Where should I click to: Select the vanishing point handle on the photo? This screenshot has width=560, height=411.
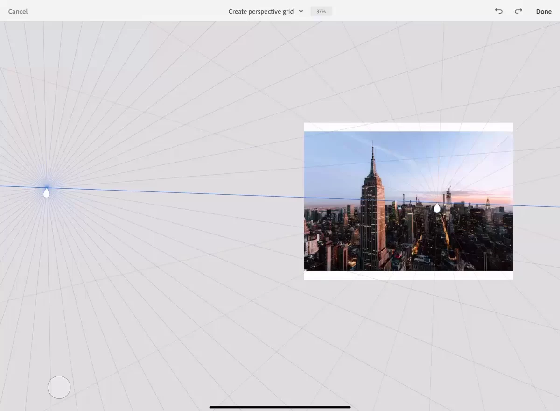click(x=437, y=207)
